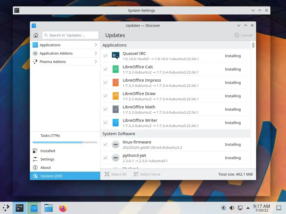Toggle the Quassel IRC update checkbox

point(105,56)
